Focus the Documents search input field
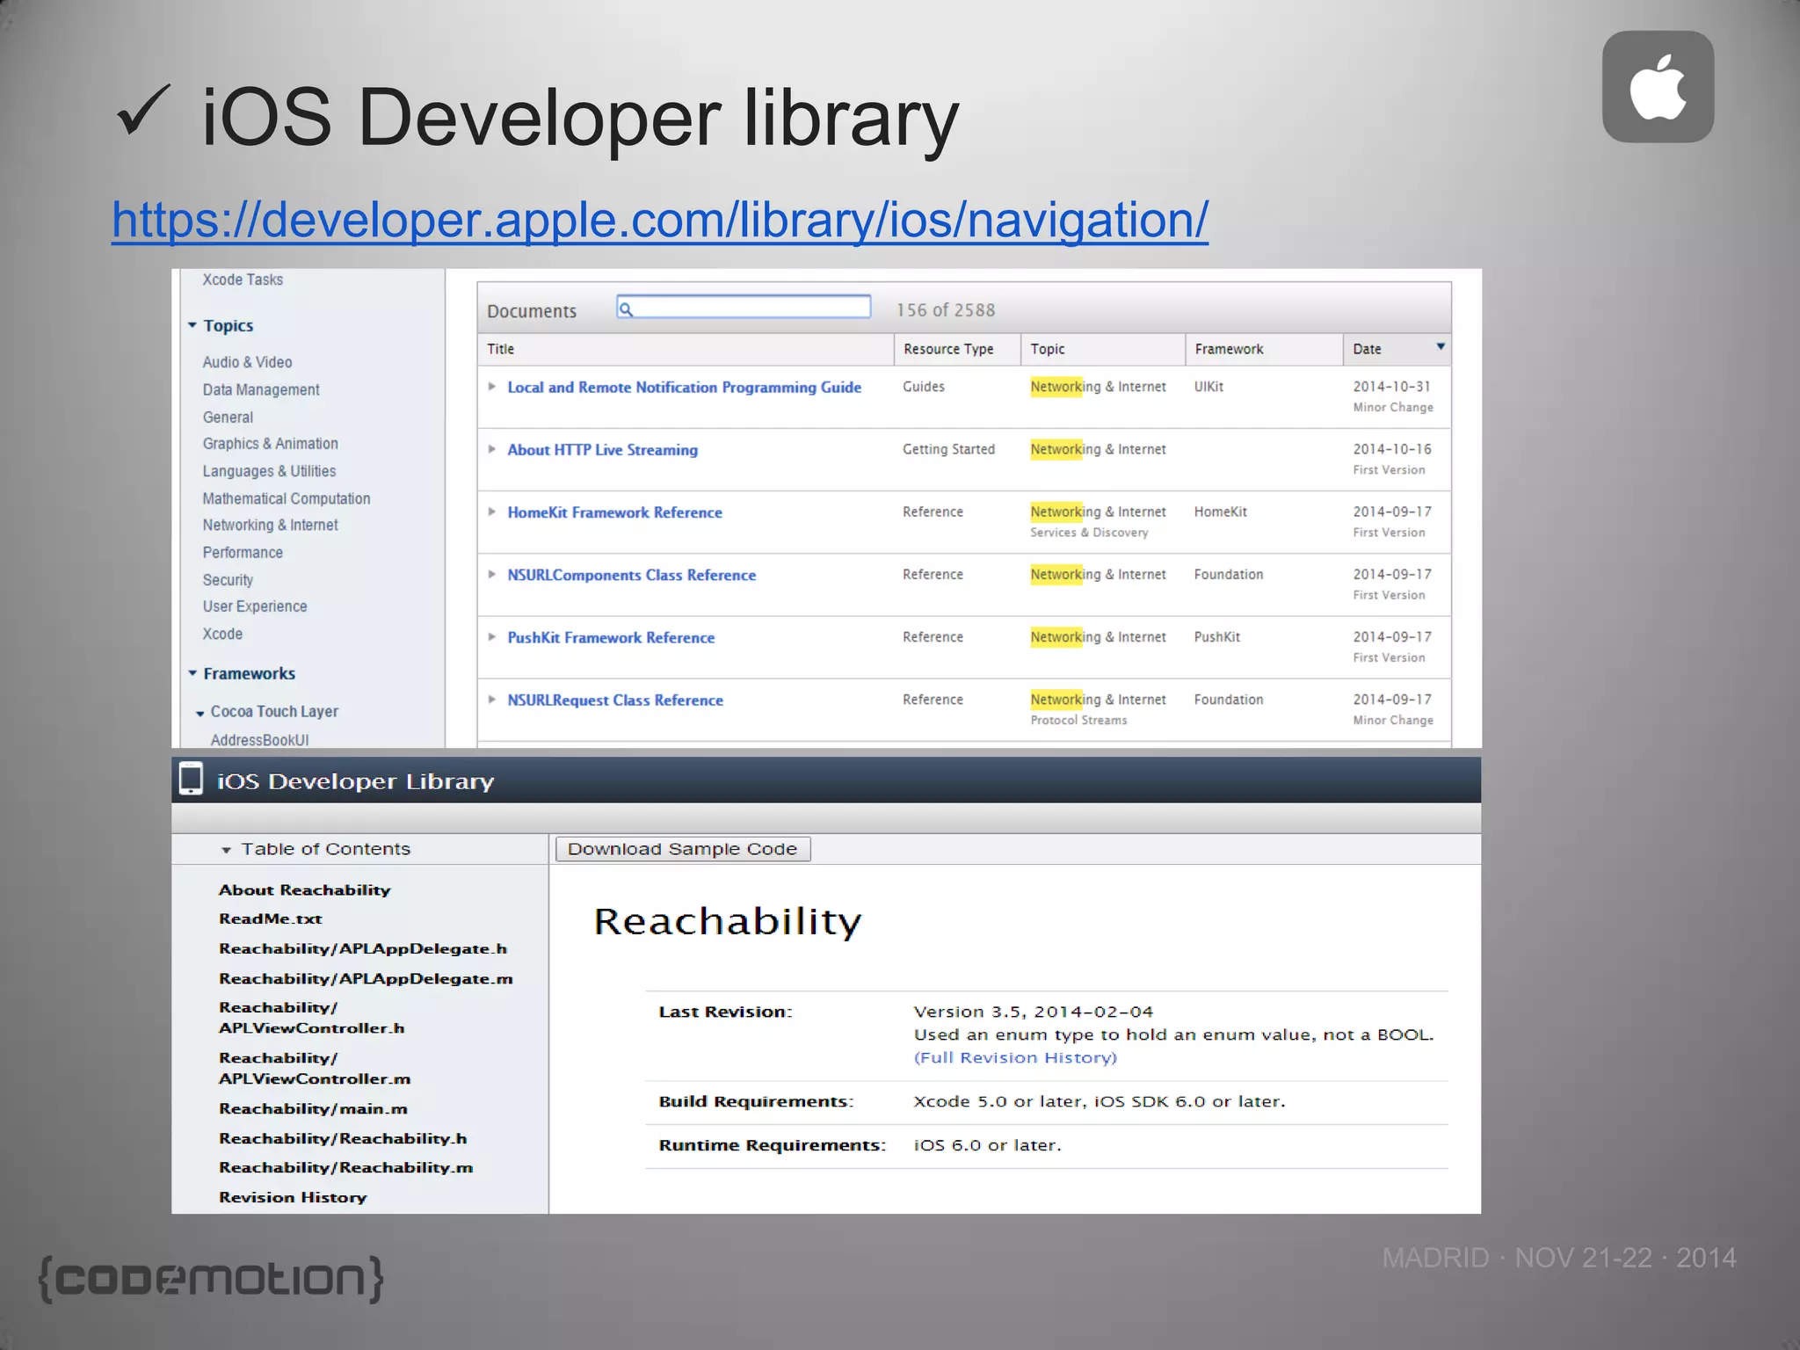 [744, 307]
